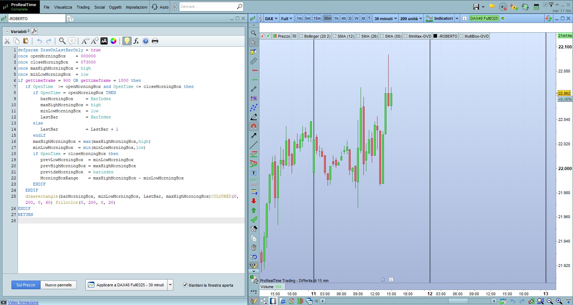Increase the editor font size
The image size is (573, 305).
pyautogui.click(x=95, y=41)
